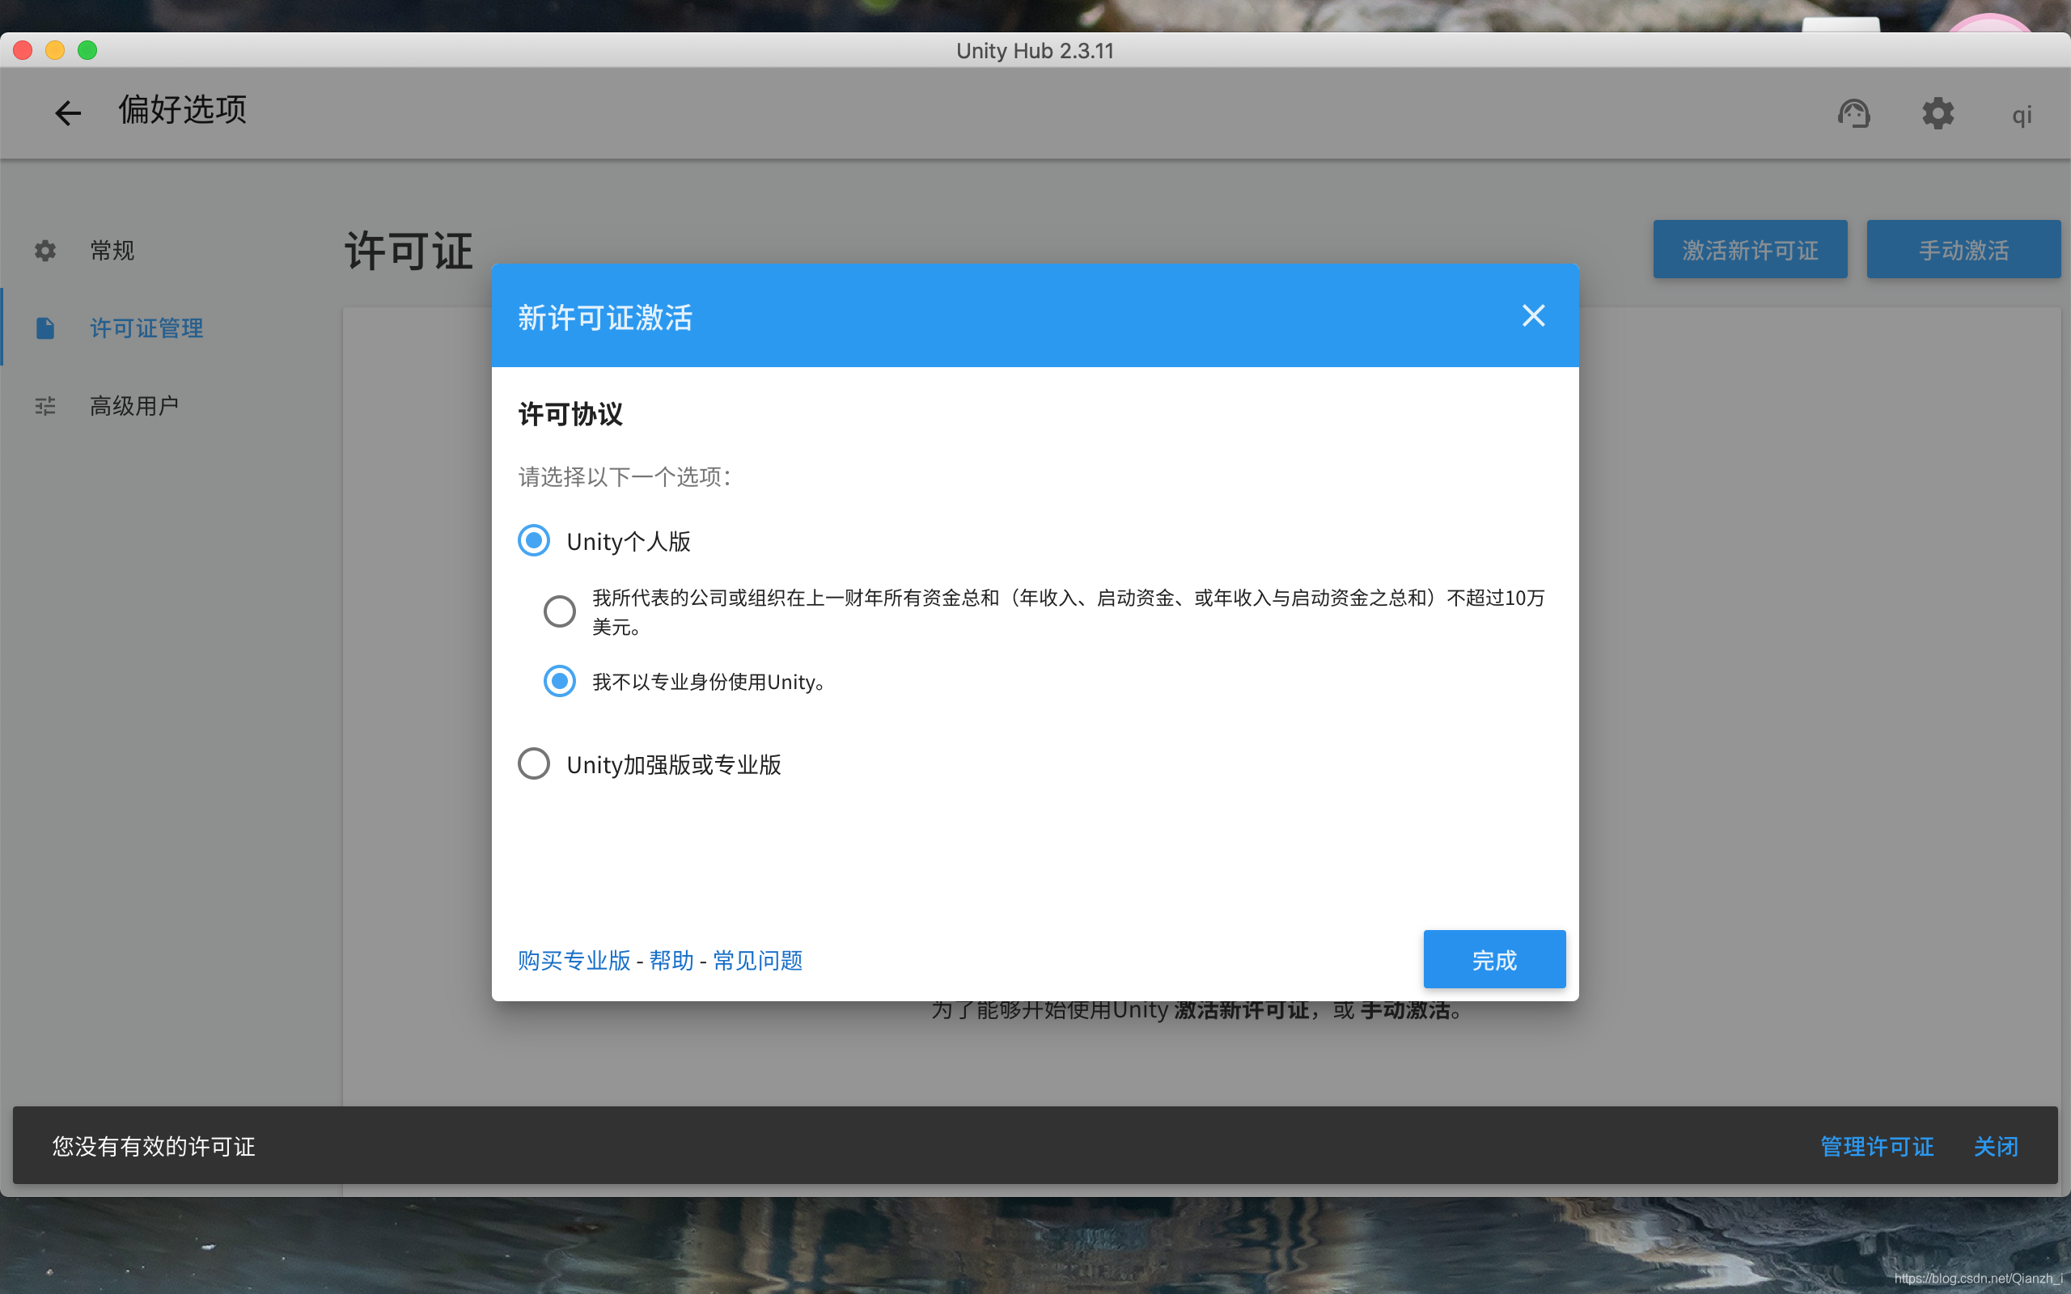
Task: Open the settings gear in the top bar
Action: pyautogui.click(x=1938, y=113)
